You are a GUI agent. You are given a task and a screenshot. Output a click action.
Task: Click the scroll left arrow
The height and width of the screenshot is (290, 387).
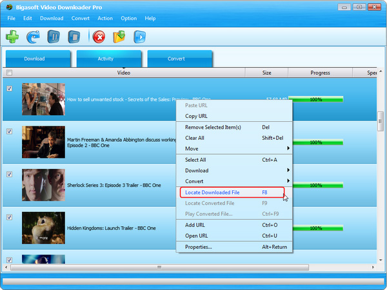(6, 267)
